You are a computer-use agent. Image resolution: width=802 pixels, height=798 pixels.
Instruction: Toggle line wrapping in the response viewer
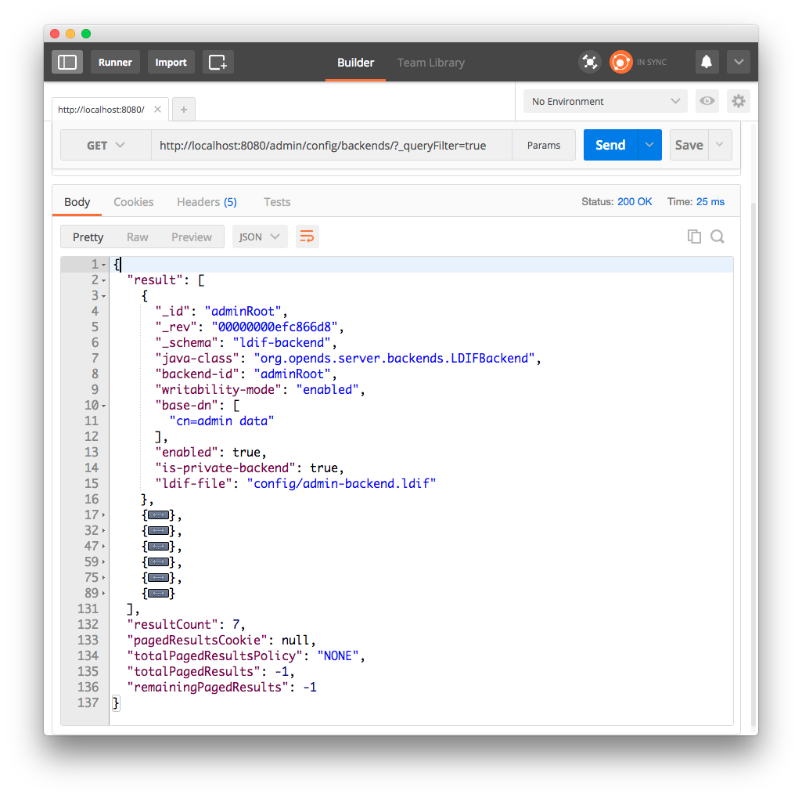click(x=307, y=236)
